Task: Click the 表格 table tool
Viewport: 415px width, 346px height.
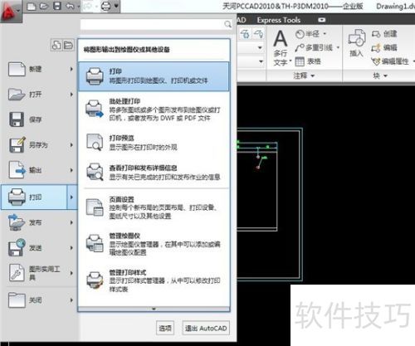Action: click(x=308, y=61)
